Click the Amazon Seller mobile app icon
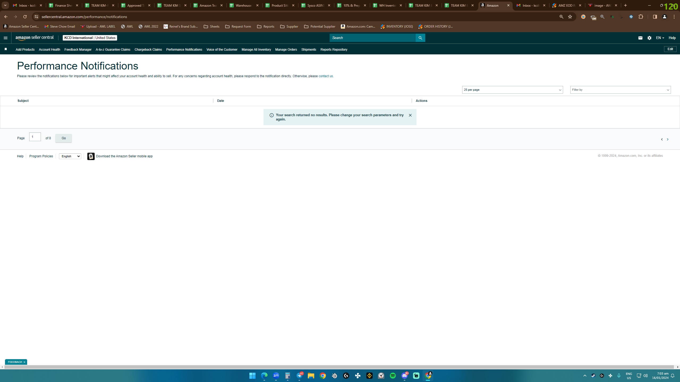 click(x=91, y=156)
